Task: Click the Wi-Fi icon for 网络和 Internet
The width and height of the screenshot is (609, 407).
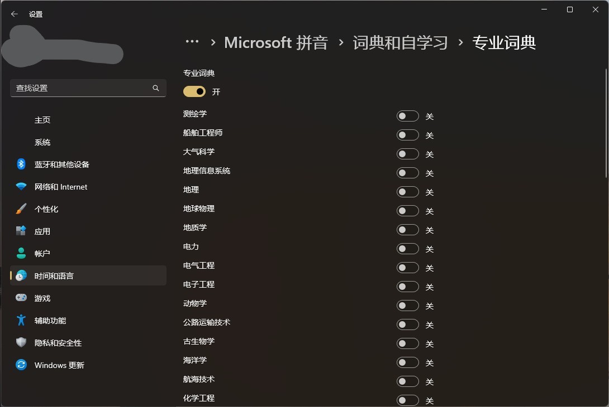Action: (x=21, y=187)
